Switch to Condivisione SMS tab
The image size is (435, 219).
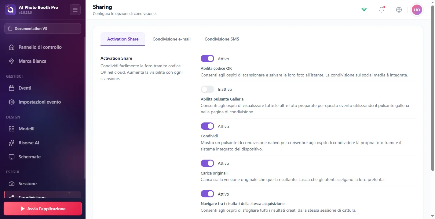click(x=222, y=39)
